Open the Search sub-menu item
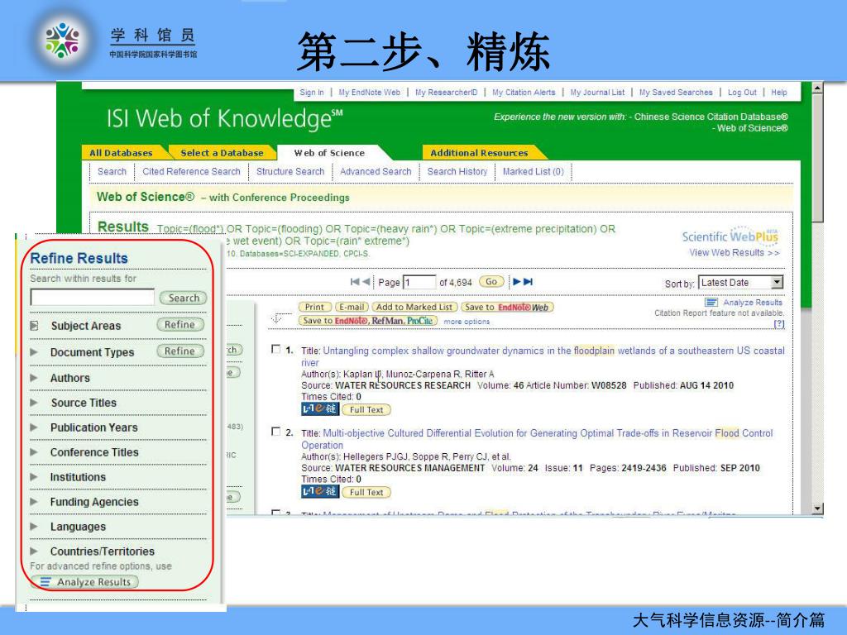The height and width of the screenshot is (635, 847). 112,171
